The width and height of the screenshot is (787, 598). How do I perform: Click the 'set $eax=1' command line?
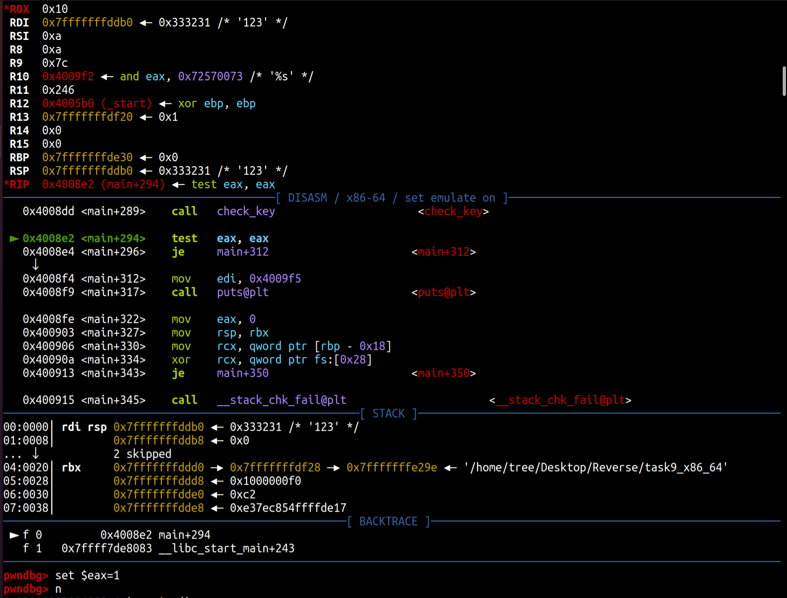click(87, 575)
